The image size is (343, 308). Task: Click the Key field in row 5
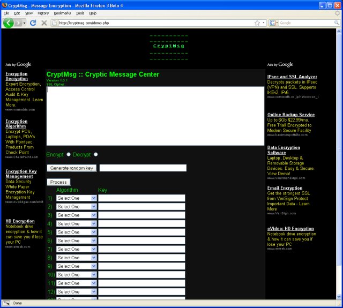(x=141, y=232)
